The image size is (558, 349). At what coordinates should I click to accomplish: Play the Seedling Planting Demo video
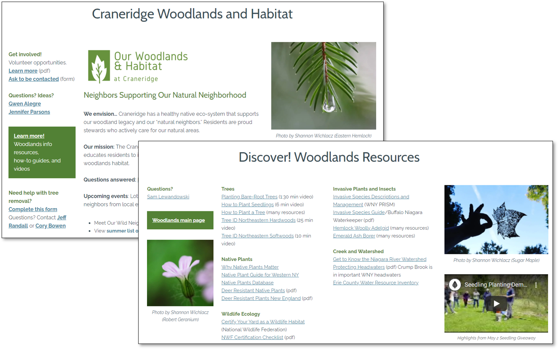click(496, 304)
